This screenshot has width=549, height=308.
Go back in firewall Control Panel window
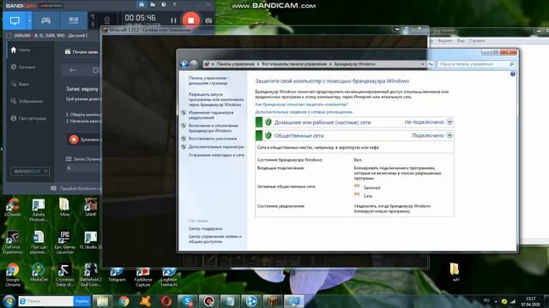[184, 64]
